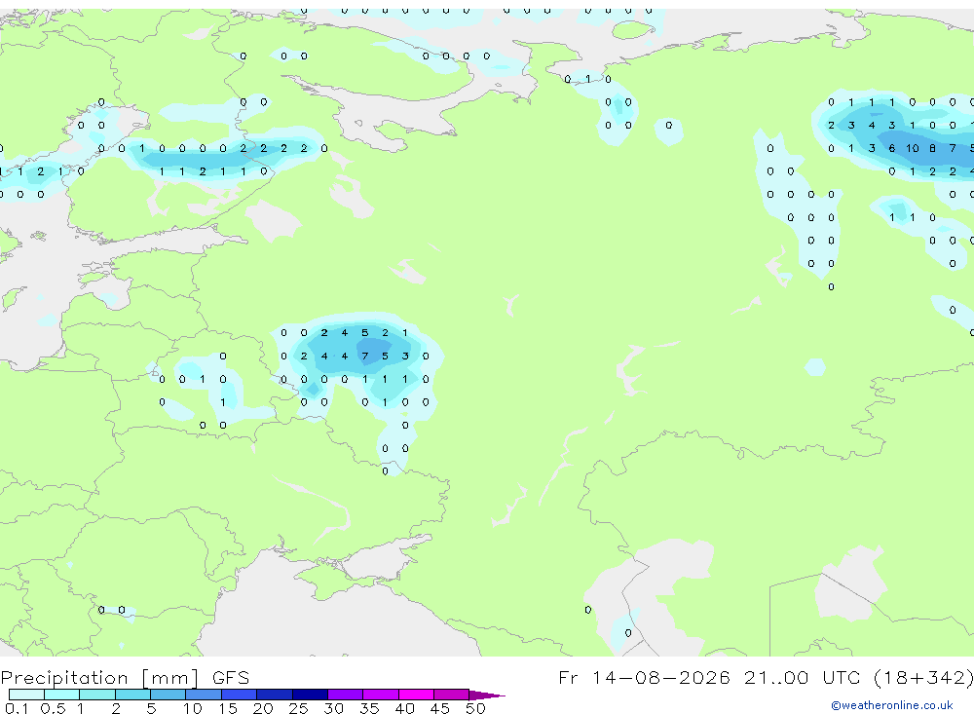Click legend scale label 45
The height and width of the screenshot is (714, 974).
(x=440, y=708)
